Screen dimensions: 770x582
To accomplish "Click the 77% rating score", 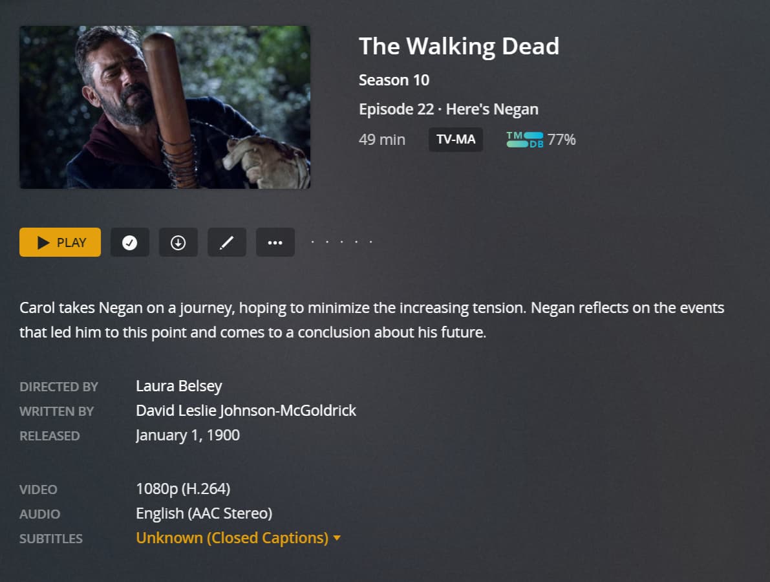I will coord(561,140).
